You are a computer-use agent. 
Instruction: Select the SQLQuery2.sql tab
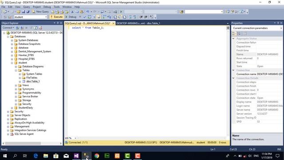point(88,23)
